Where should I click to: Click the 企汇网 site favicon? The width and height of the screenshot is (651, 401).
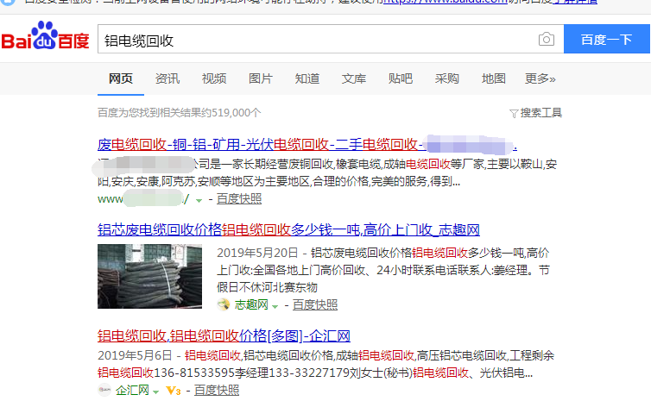[104, 390]
